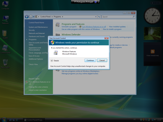
Task: Select Classic View in the sidebar
Action: (x=33, y=64)
